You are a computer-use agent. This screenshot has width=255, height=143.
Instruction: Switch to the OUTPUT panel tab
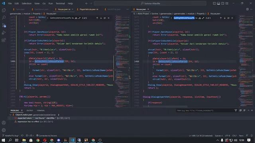(x=30, y=110)
